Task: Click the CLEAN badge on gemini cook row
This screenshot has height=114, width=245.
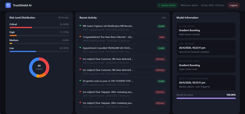Action: [x=161, y=81]
